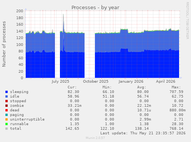Click runnable average value 1.38
Screen dimensions: 191x142
(x=144, y=124)
